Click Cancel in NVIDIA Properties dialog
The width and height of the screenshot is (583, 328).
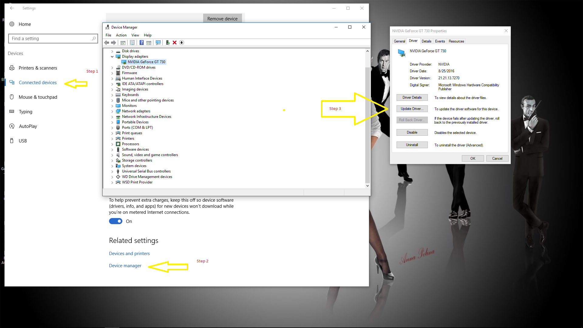[497, 159]
